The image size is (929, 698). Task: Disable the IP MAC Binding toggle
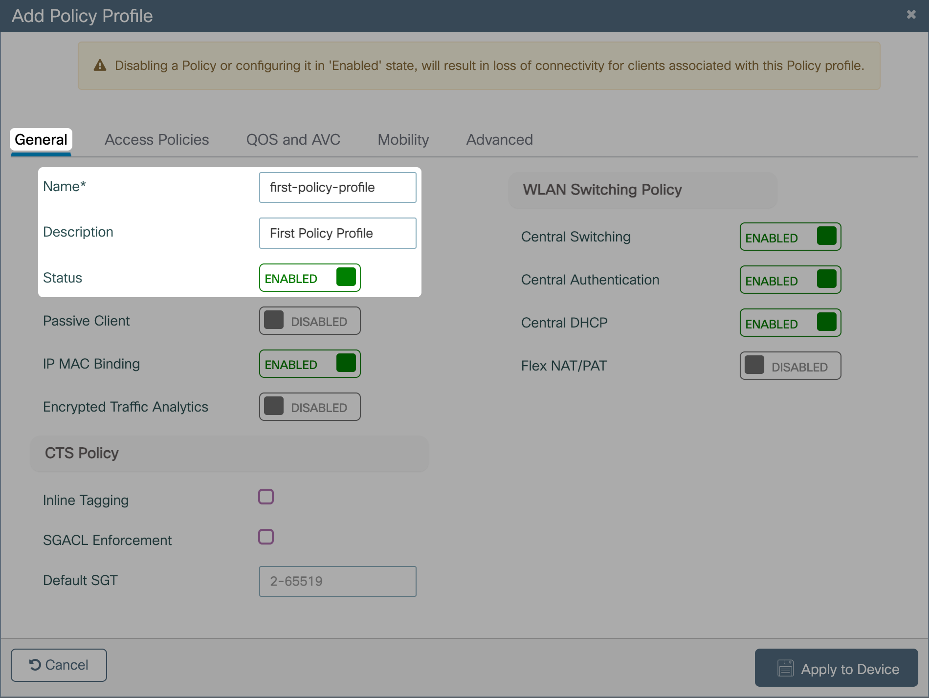pos(310,364)
